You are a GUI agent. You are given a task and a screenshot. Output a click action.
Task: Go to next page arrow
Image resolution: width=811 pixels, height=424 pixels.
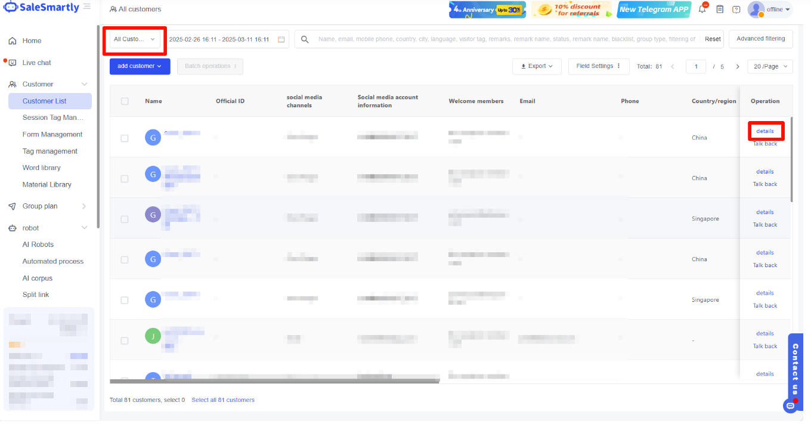[738, 67]
